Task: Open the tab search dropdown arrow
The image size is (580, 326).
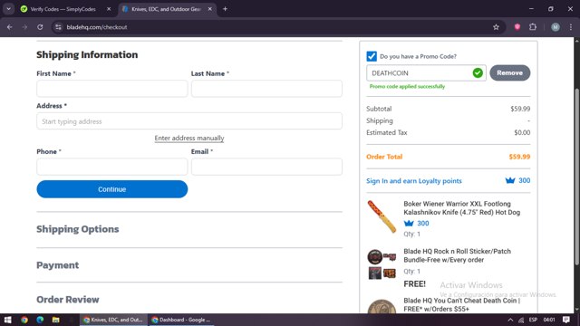Action: coord(8,9)
